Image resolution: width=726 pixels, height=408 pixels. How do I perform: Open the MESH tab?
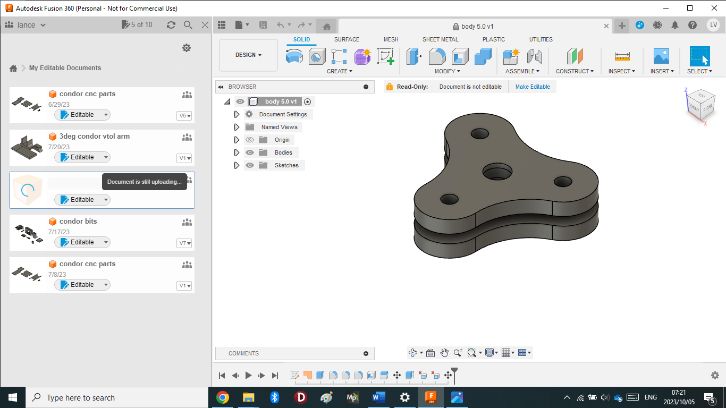(391, 39)
